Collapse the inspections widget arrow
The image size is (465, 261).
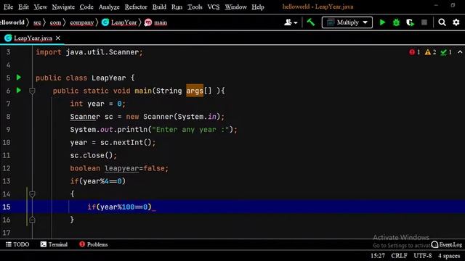click(460, 52)
